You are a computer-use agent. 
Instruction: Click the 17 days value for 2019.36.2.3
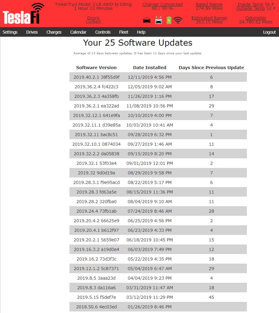click(x=211, y=96)
